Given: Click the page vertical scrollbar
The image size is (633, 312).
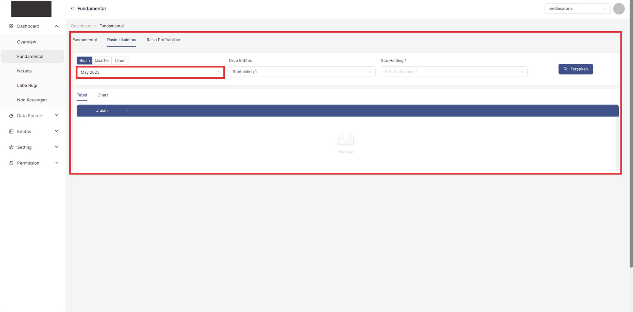Looking at the screenshot, I should [x=631, y=133].
